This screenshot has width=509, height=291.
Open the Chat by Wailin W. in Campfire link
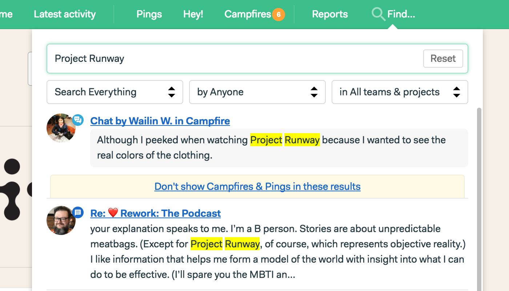[x=160, y=121]
